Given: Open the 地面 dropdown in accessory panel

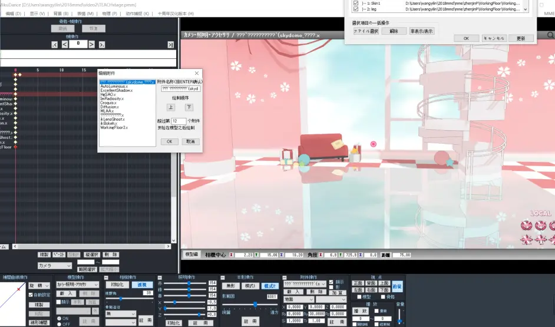Looking at the screenshot, I should pyautogui.click(x=299, y=299).
